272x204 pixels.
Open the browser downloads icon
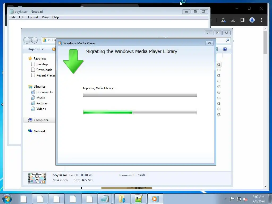(x=233, y=20)
